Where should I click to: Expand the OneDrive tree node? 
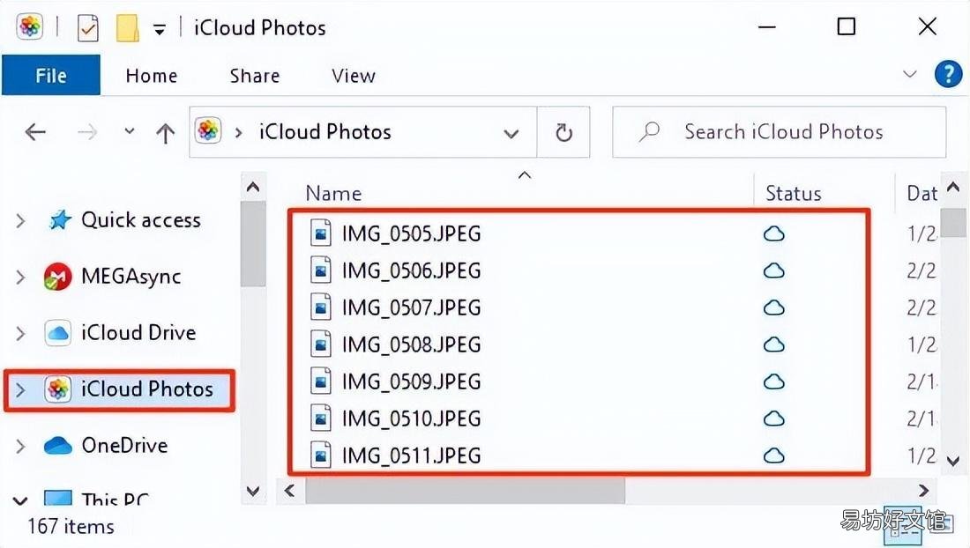(x=20, y=446)
